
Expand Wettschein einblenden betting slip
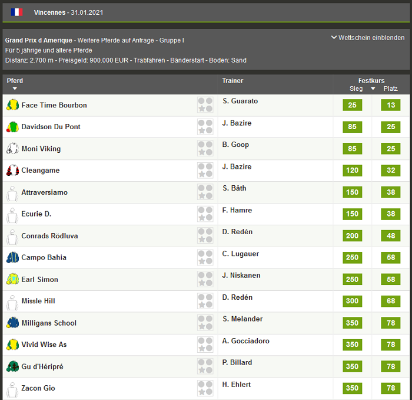(x=368, y=38)
